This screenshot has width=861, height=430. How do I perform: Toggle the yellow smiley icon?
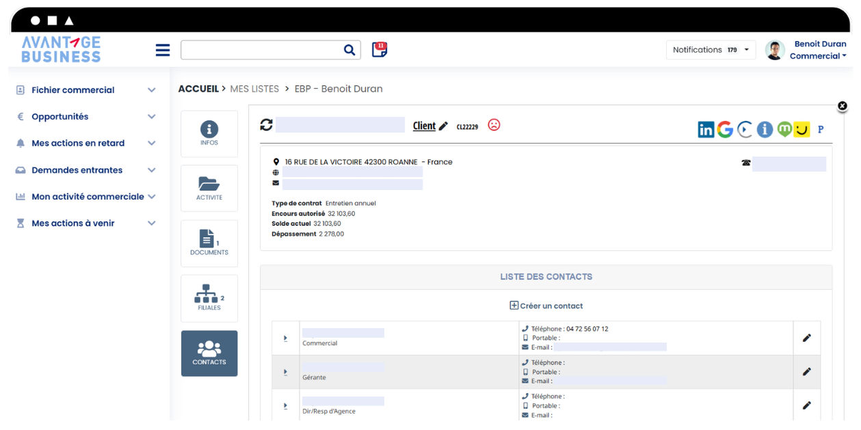[802, 129]
